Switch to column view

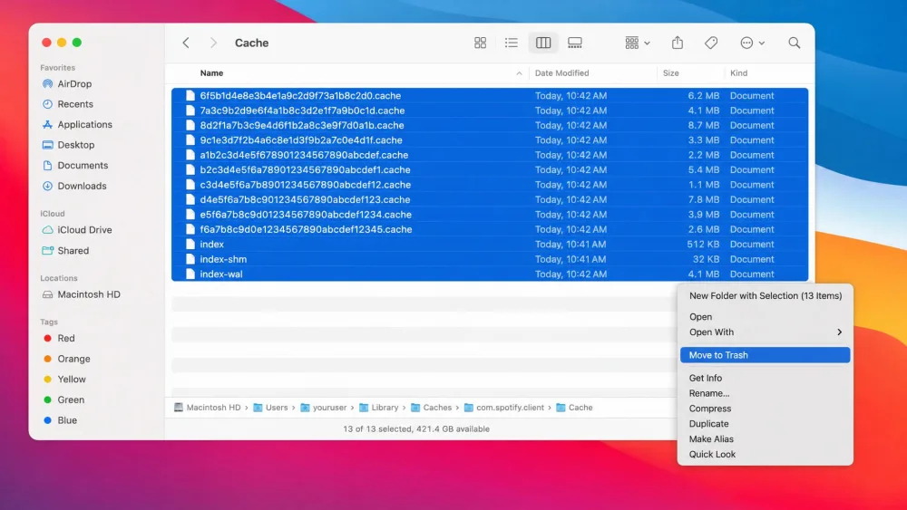[543, 43]
